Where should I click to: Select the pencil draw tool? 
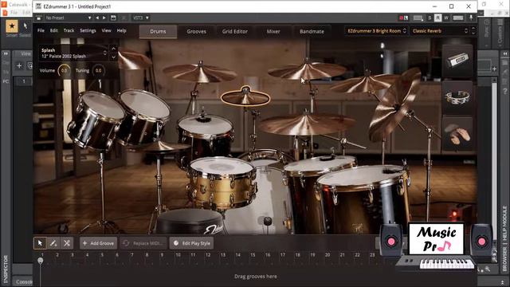[53, 243]
